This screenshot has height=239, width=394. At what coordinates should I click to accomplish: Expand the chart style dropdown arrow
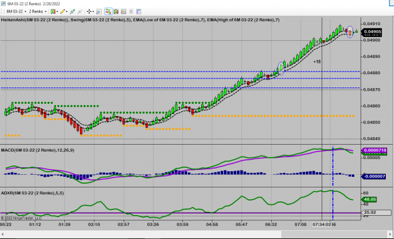[x=57, y=11]
